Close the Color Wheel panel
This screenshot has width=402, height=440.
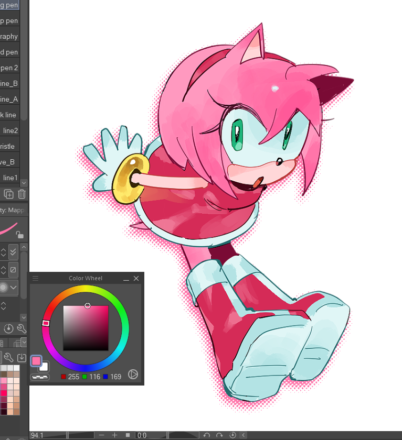point(136,278)
